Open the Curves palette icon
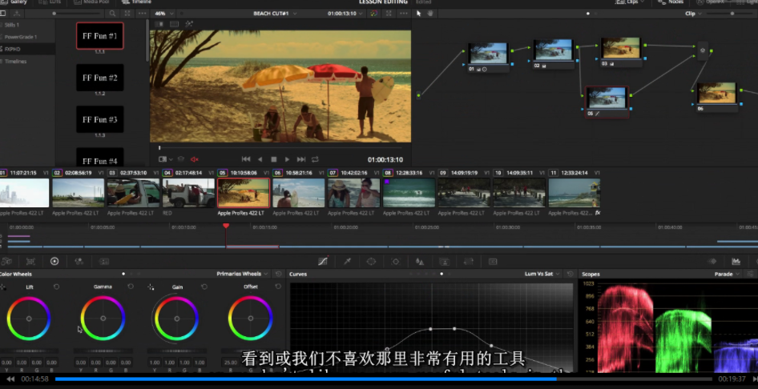 point(323,261)
